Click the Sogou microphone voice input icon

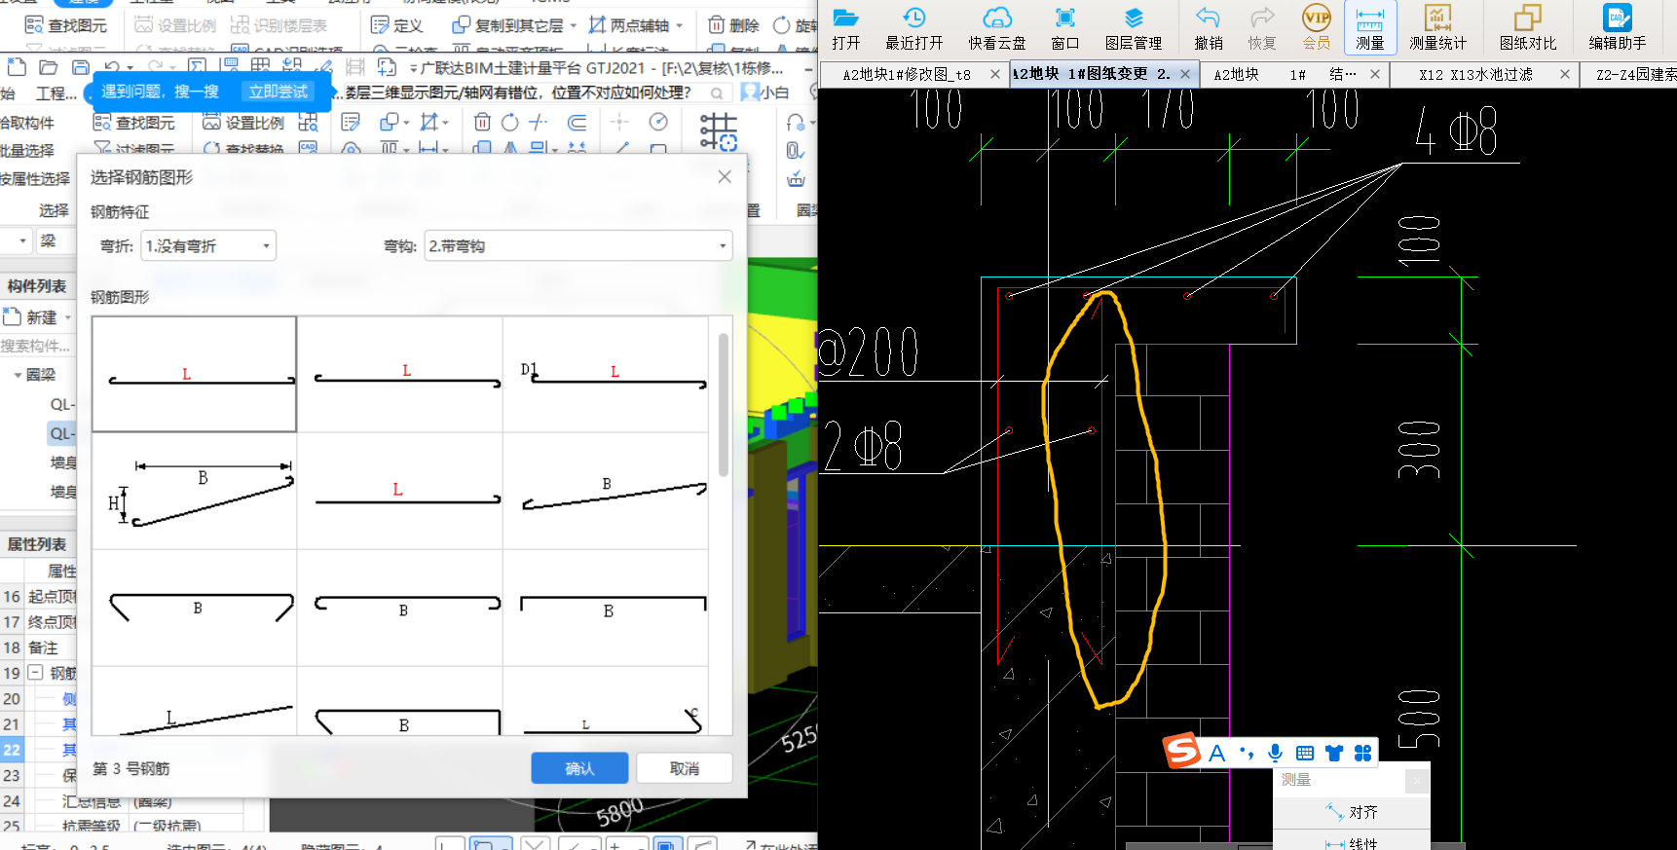point(1275,753)
